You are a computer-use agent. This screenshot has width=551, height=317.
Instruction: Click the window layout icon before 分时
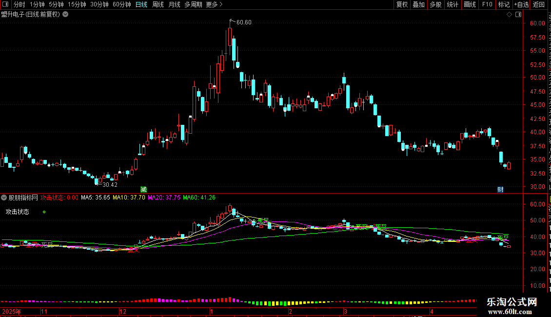pyautogui.click(x=5, y=4)
